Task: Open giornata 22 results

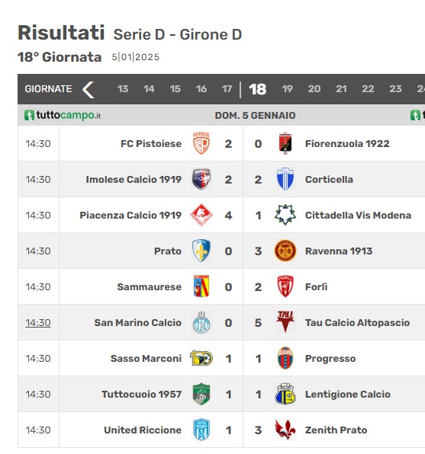Action: pos(368,89)
